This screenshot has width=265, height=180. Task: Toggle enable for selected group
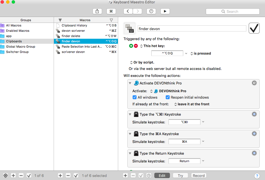(x=29, y=176)
